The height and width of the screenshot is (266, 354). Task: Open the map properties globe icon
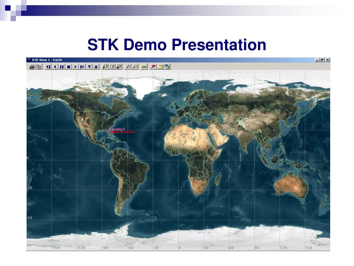(167, 67)
